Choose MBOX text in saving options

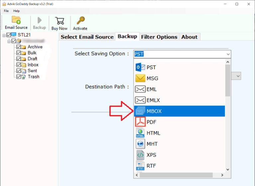click(154, 111)
